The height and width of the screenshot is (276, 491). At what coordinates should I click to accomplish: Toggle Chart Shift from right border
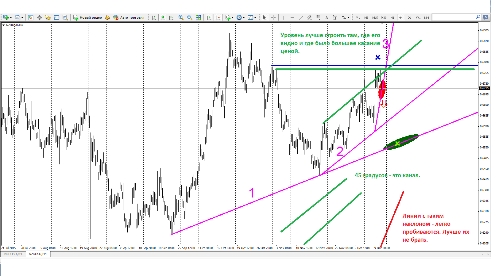218,17
